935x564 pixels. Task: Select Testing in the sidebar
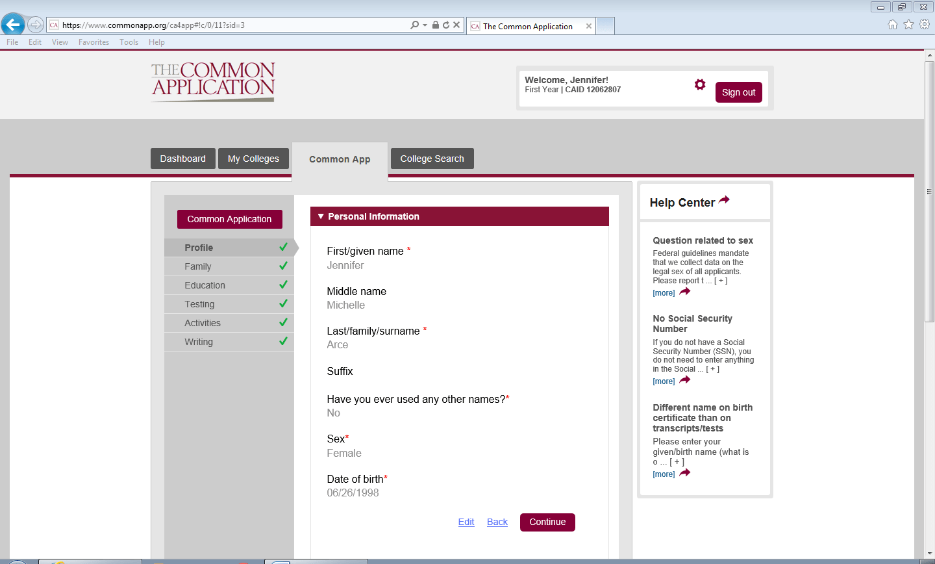point(229,304)
